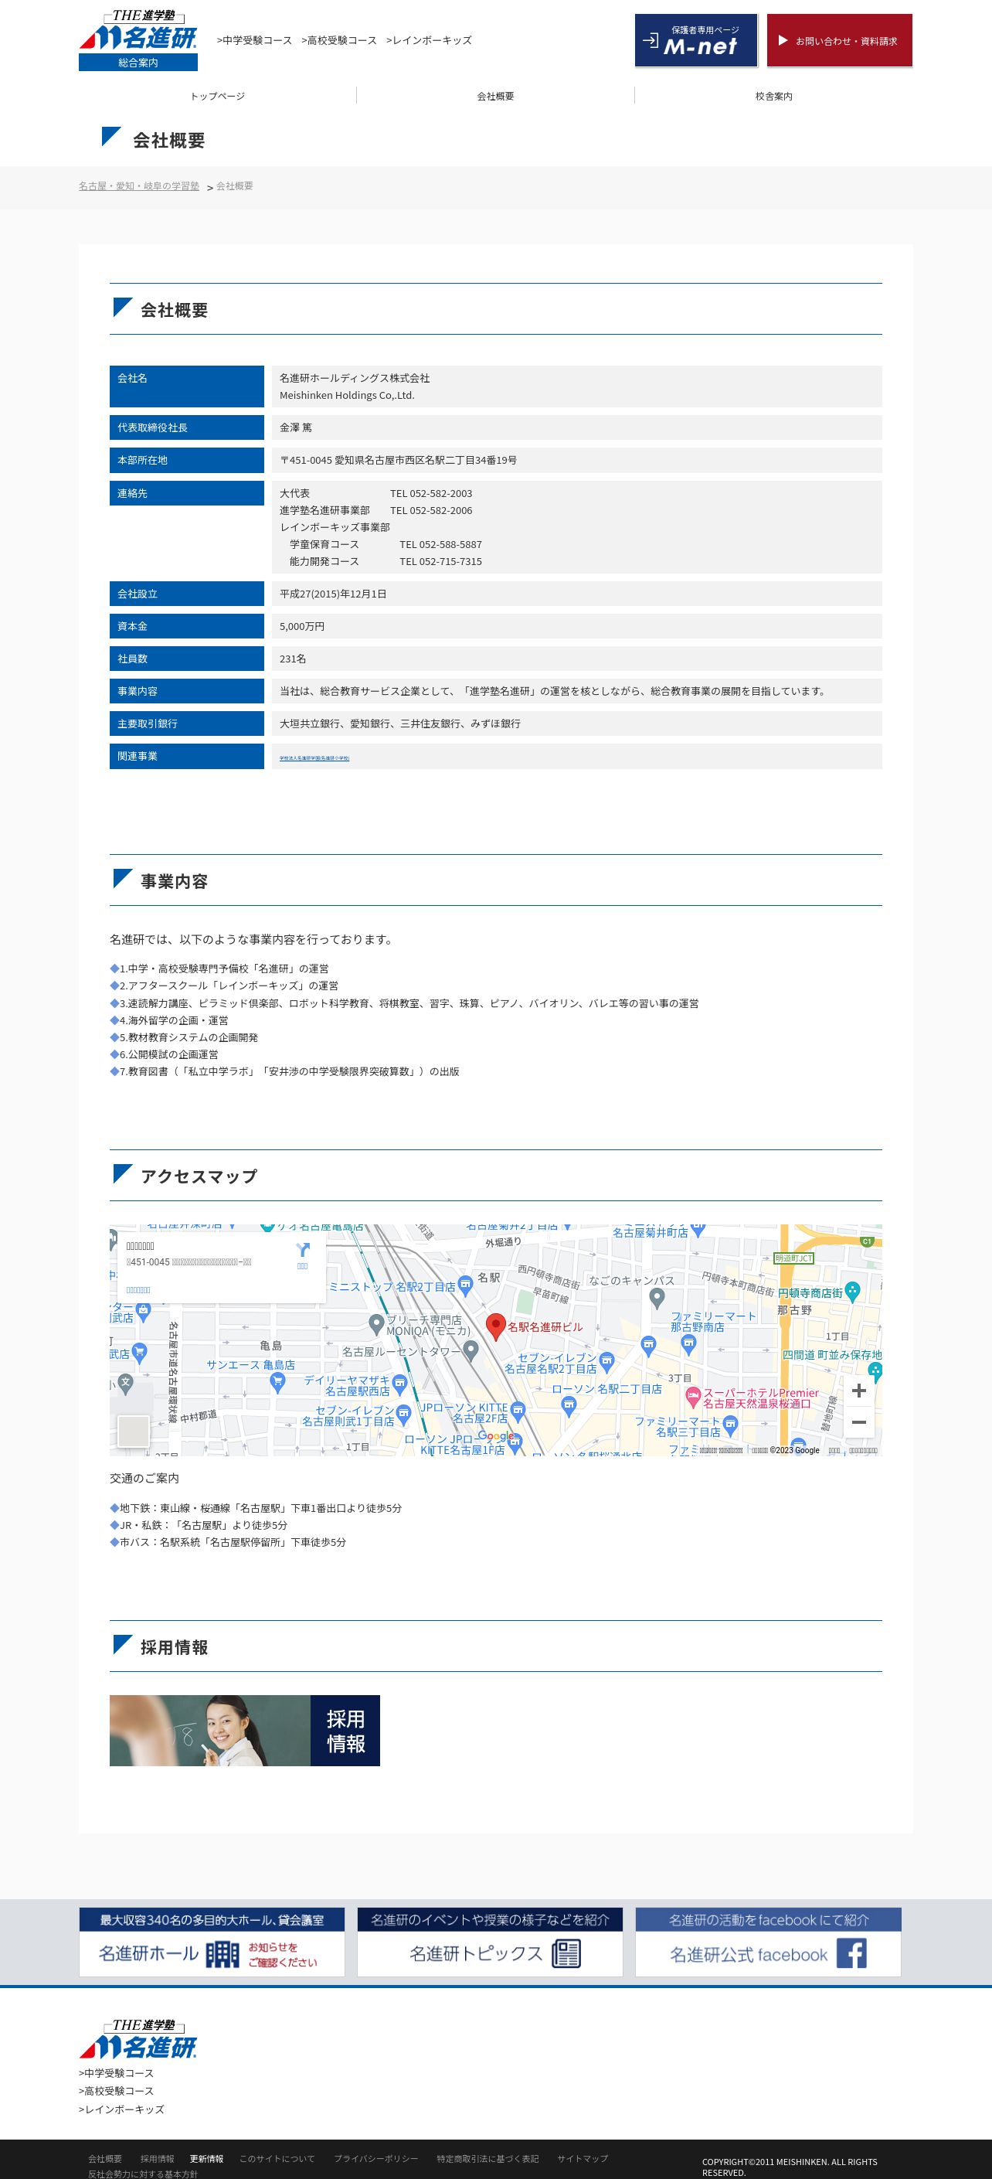Click the デイリーヤマザキ 名古屋駅西店 marker
The width and height of the screenshot is (992, 2179).
click(400, 1383)
